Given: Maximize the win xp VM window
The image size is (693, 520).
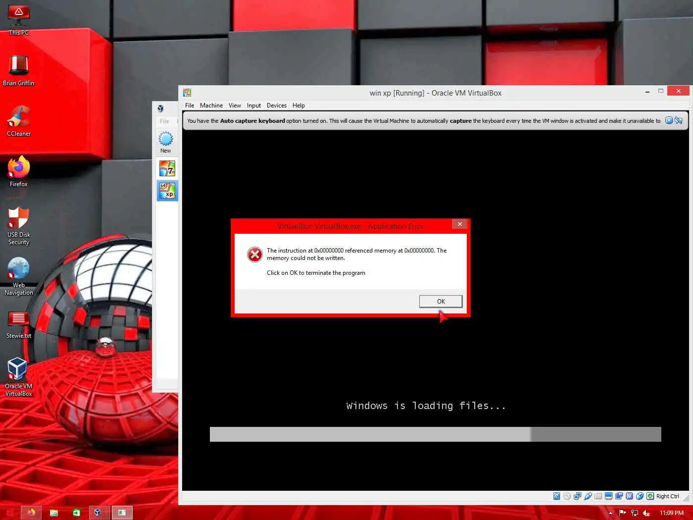Looking at the screenshot, I should (660, 91).
